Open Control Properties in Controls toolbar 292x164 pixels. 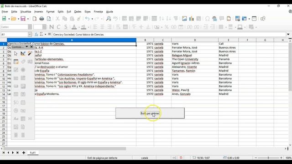[x=16, y=62]
